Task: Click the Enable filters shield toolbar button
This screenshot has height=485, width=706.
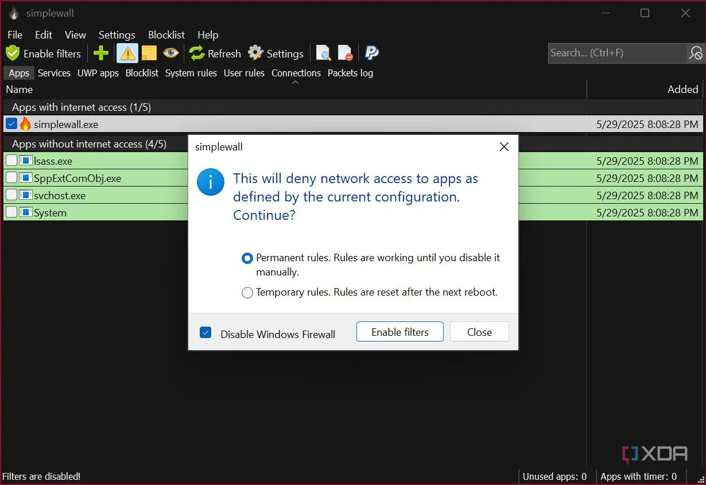Action: click(x=44, y=53)
